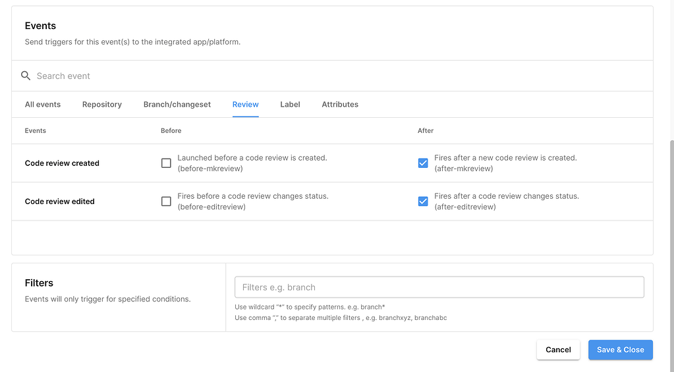Click the After column header
This screenshot has width=674, height=372.
pyautogui.click(x=426, y=131)
